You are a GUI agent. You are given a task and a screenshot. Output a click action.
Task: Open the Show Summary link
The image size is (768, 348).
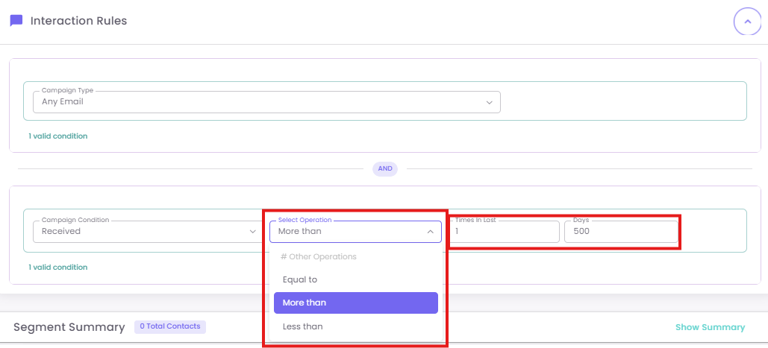tap(710, 327)
